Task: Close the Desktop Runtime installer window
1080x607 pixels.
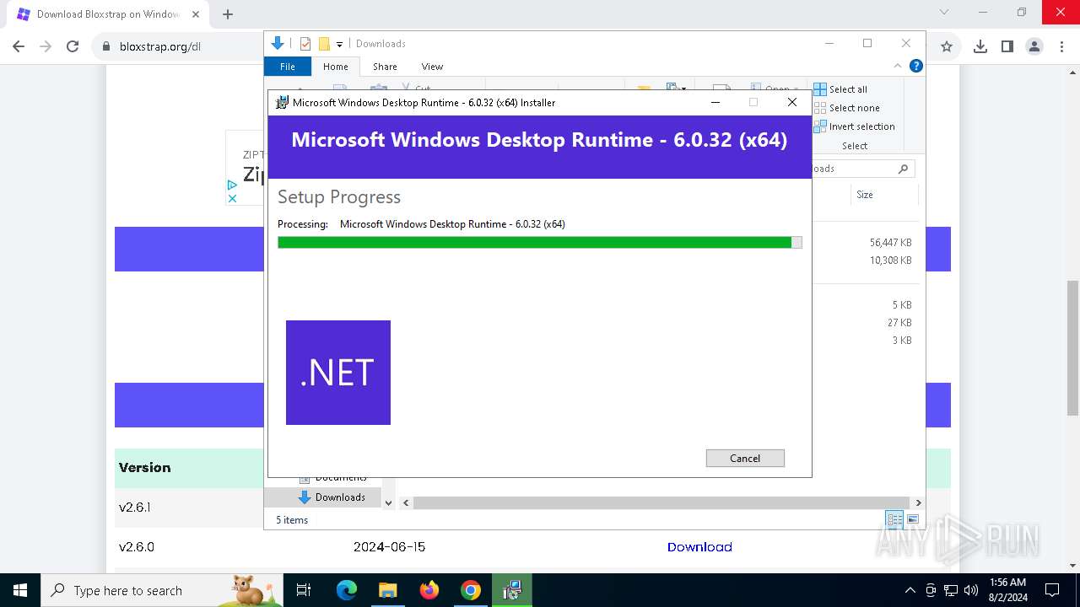Action: click(x=791, y=102)
